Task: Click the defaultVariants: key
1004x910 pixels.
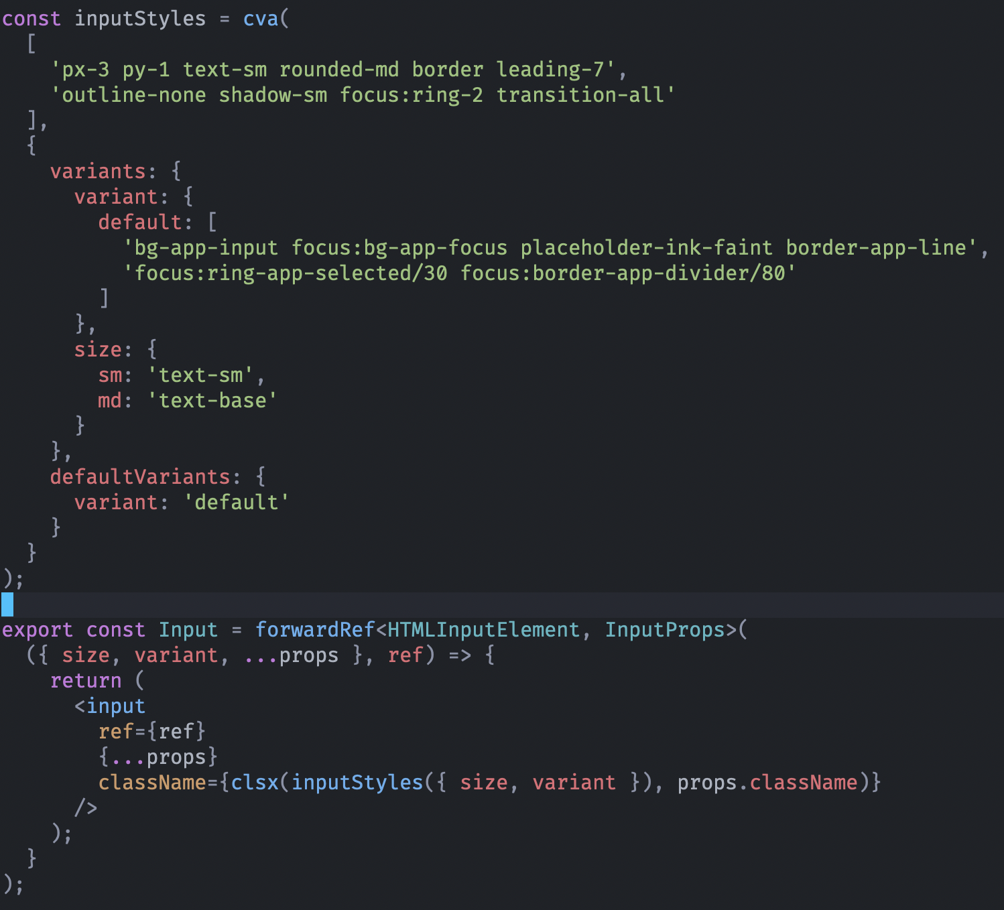Action: point(145,477)
